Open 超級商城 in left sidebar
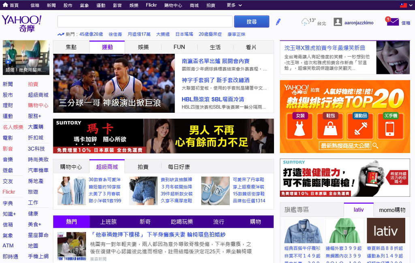This screenshot has width=415, height=263. coord(38,95)
